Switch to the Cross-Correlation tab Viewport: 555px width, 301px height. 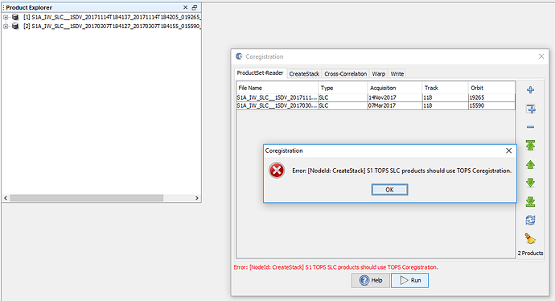pos(345,74)
